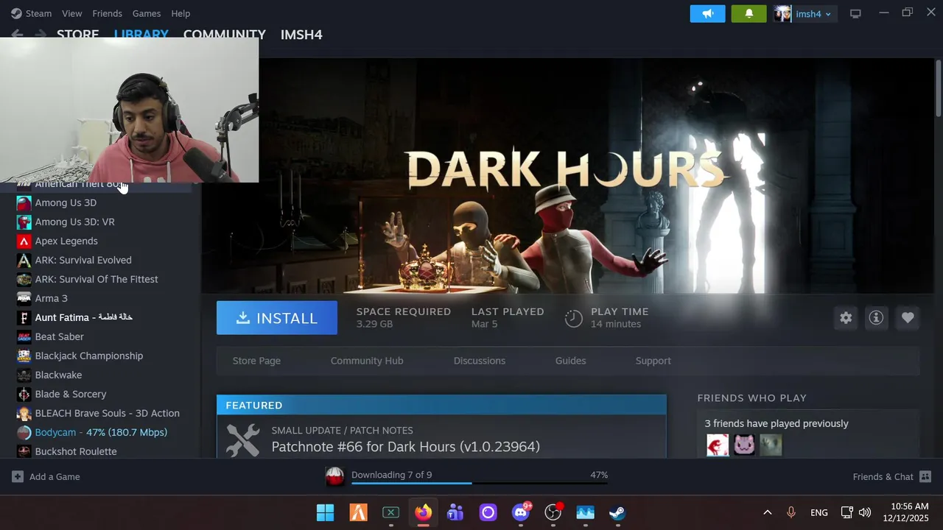
Task: Open the Discussions tab
Action: (x=480, y=361)
